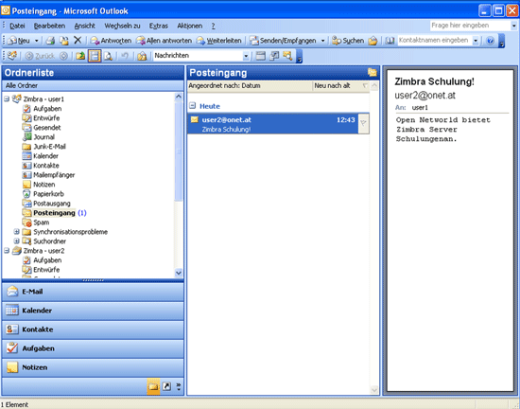Open the Spam folder
Image resolution: width=520 pixels, height=409 pixels.
41,222
